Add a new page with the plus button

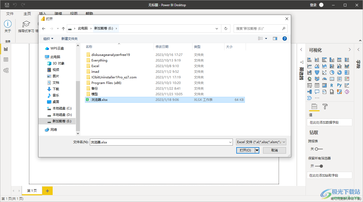(47, 191)
